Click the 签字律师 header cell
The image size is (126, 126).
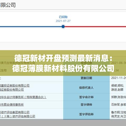pyautogui.click(x=86, y=104)
